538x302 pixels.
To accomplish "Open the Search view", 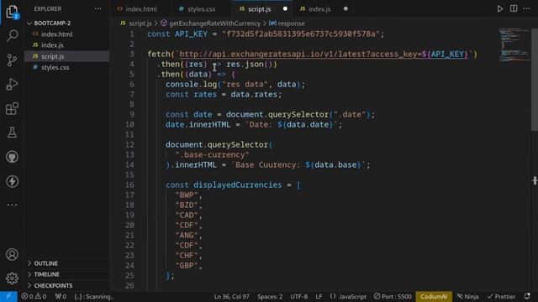I will click(x=12, y=35).
